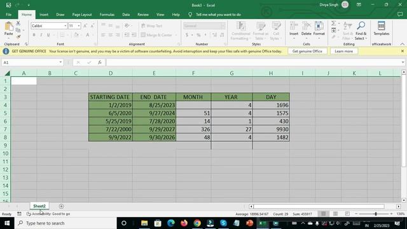This screenshot has height=229, width=407.
Task: Open the Clipboard group dialog launcher
Action: tap(26, 44)
